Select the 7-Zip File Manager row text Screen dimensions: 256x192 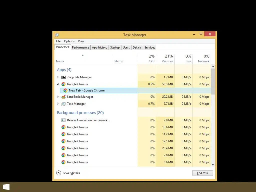[79, 77]
